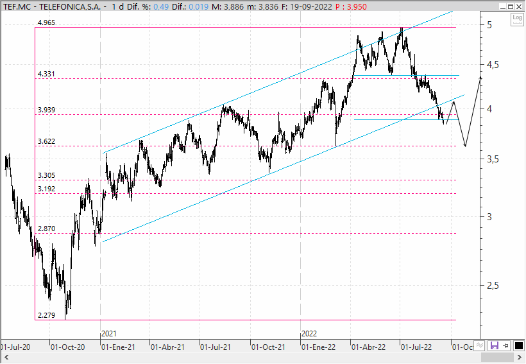Click the TEF.MC - TELEFONICA,S.A. title text
Screen dimensions: 526x364
click(x=52, y=6)
